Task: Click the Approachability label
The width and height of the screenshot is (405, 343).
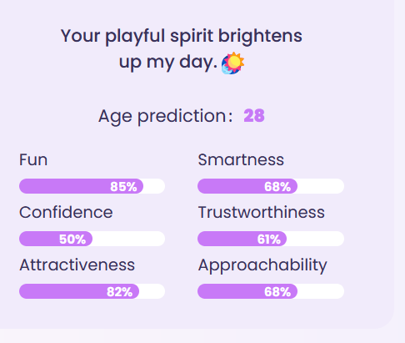Action: pos(262,266)
